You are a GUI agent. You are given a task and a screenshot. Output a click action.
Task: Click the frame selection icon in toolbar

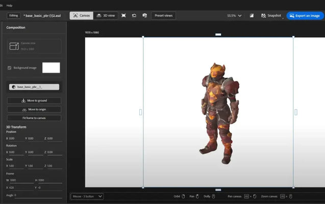click(123, 16)
